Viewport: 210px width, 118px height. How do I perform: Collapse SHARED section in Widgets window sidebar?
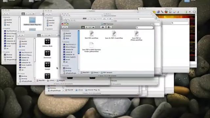tap(18, 50)
